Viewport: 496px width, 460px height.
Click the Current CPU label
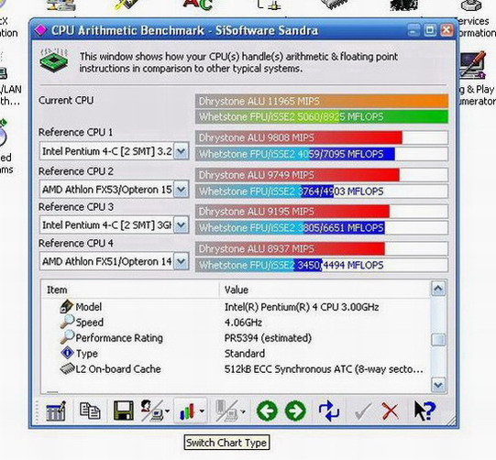click(66, 100)
